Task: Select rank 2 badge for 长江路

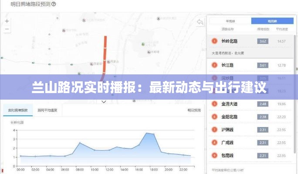Action: (x=214, y=65)
